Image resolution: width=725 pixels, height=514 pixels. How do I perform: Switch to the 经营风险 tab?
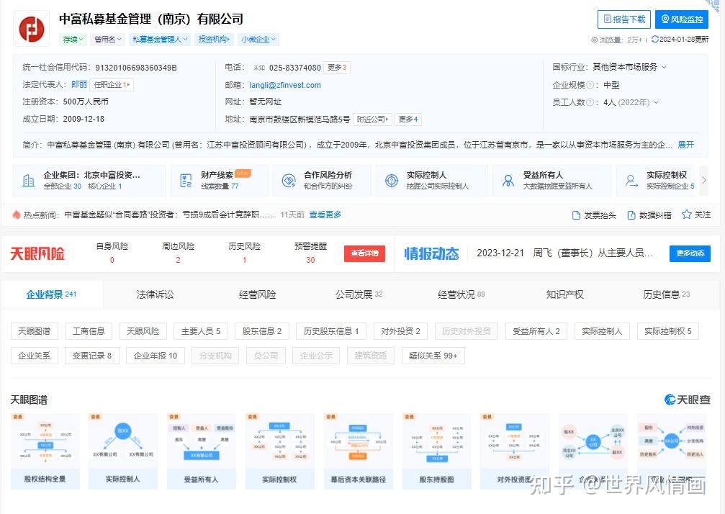tap(258, 294)
